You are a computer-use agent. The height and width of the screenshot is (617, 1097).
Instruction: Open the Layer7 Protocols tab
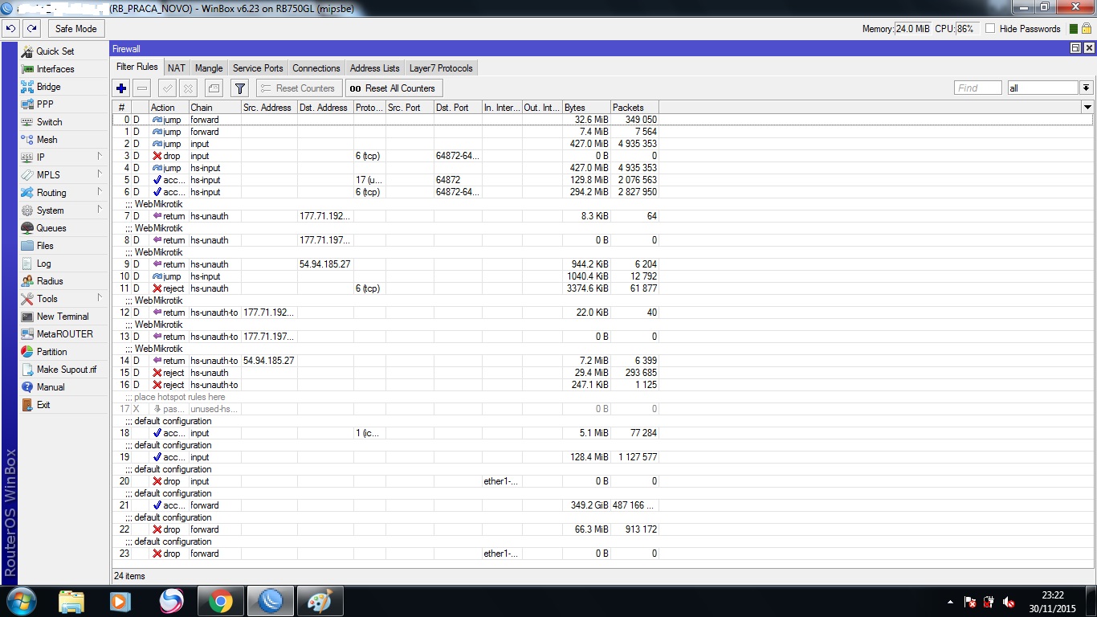tap(441, 68)
